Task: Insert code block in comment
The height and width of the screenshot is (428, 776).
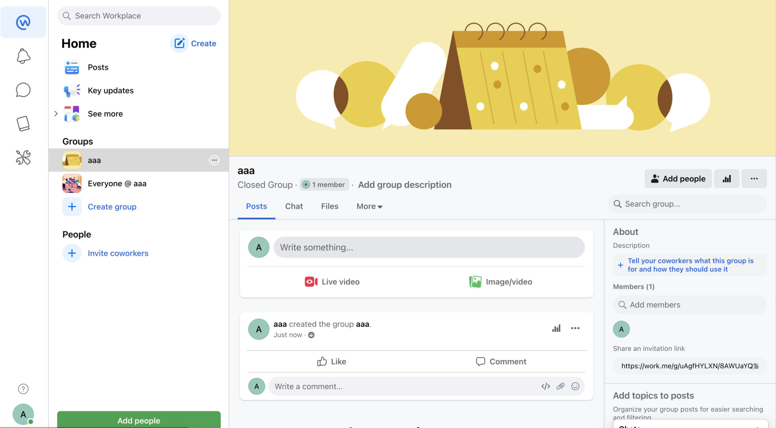Action: 545,386
